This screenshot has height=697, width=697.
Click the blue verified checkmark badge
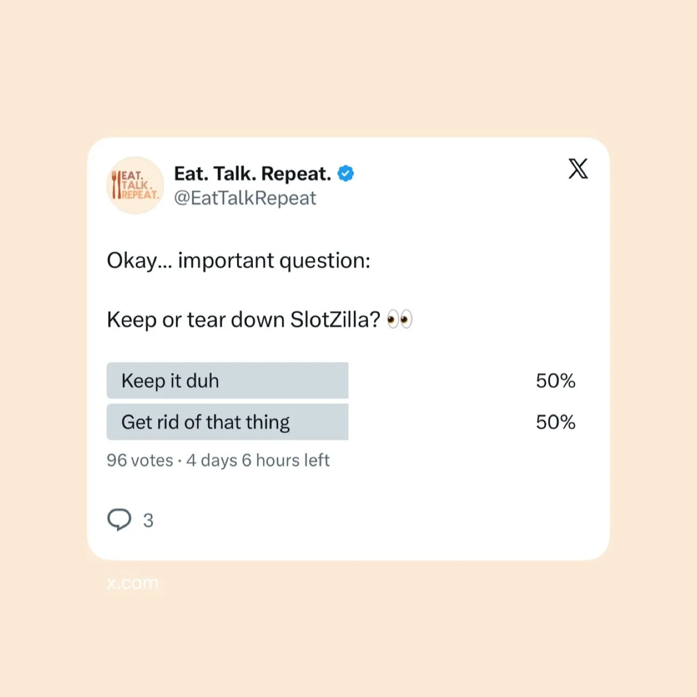point(346,173)
